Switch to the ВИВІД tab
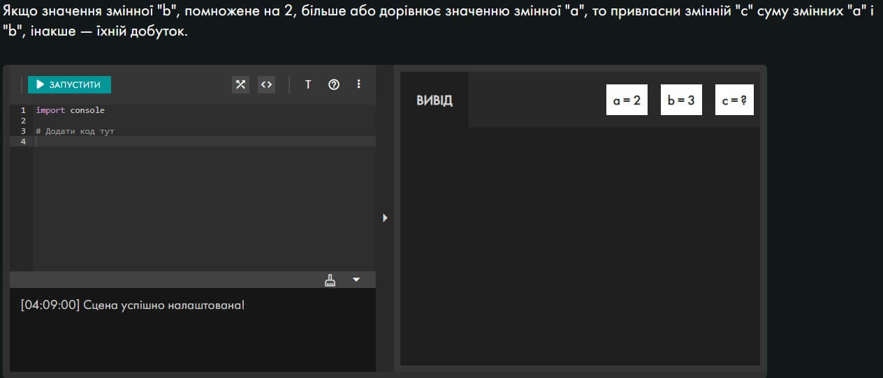Screen dimensions: 883x378 coord(435,100)
